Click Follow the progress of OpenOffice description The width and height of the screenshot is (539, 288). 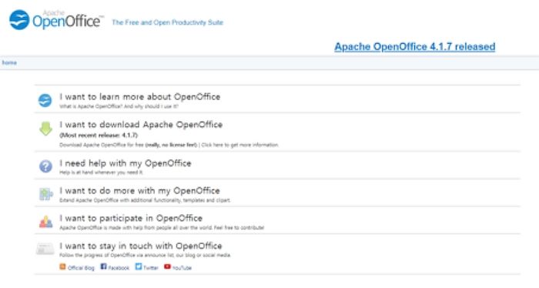(x=145, y=256)
